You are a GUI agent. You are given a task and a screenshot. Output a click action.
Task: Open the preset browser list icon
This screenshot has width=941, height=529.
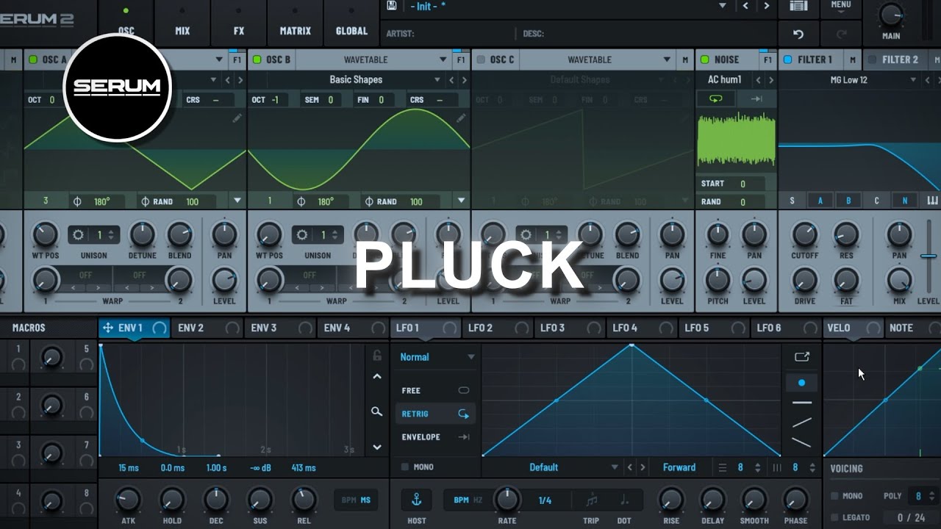pos(798,6)
